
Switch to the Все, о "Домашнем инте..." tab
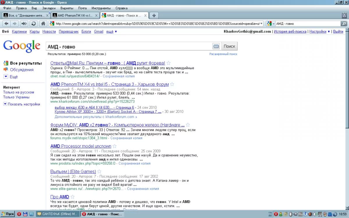[x=26, y=15]
